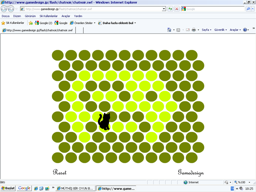Screen dimensions: 256x192
Task: Click the TR language indicator
Action: [232, 188]
